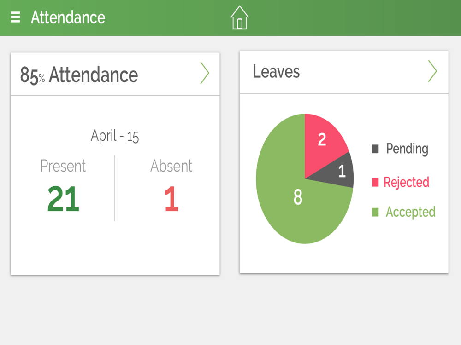Click the Present label text
This screenshot has width=461, height=345.
click(63, 166)
